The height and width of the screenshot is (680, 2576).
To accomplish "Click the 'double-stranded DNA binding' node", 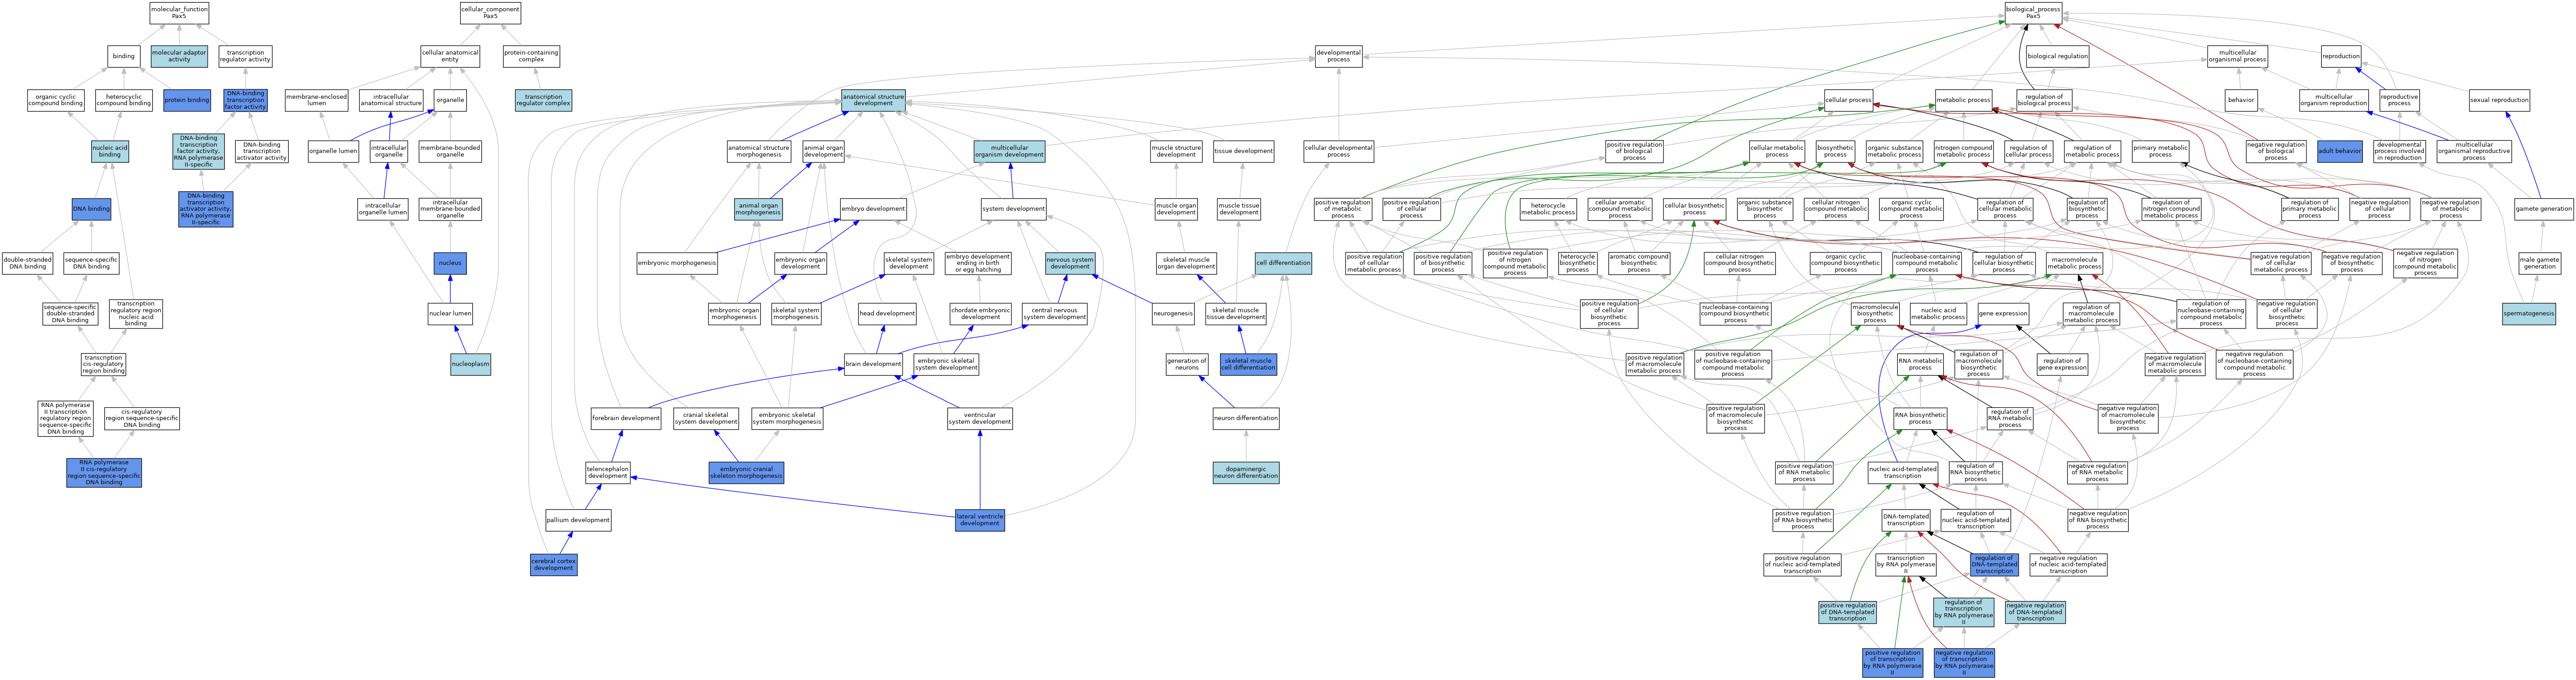I will pyautogui.click(x=27, y=263).
